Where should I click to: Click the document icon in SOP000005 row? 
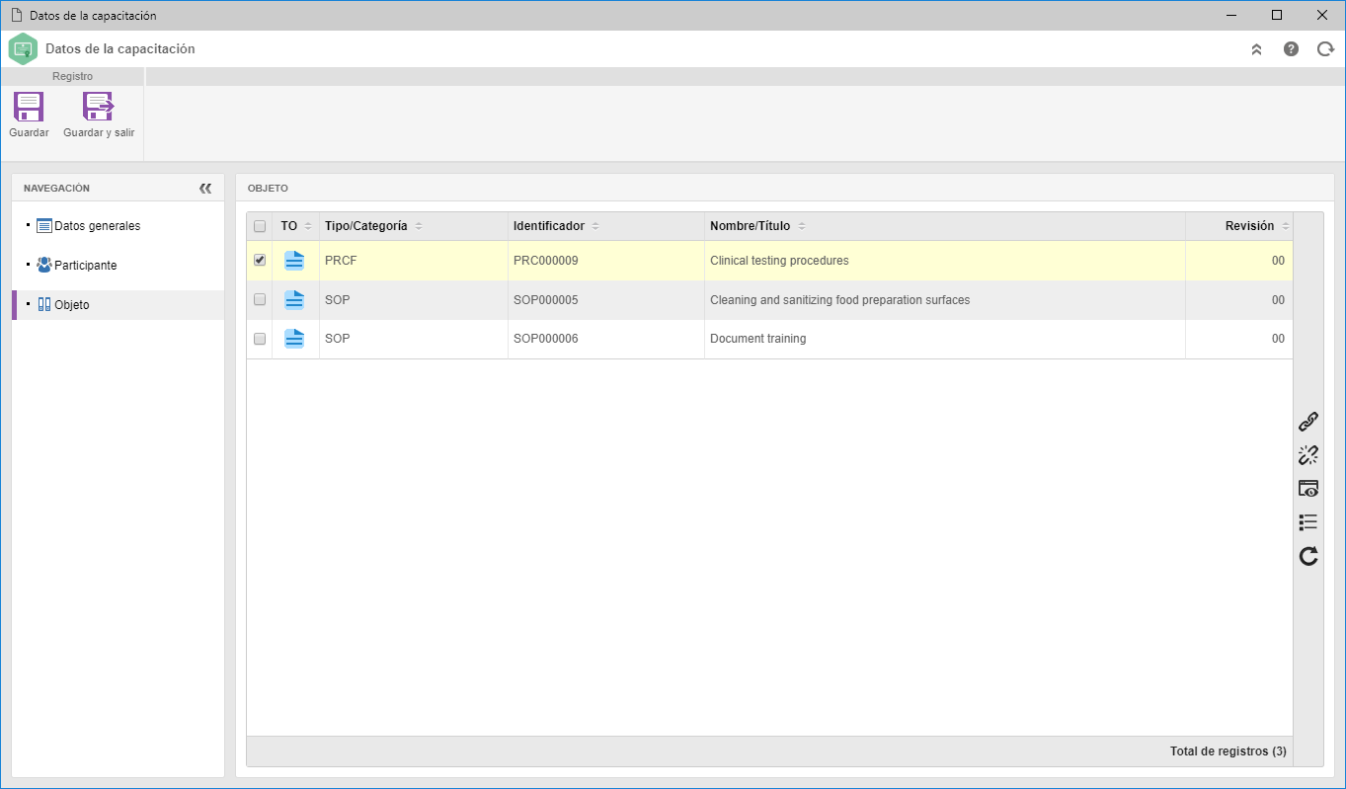click(x=294, y=300)
